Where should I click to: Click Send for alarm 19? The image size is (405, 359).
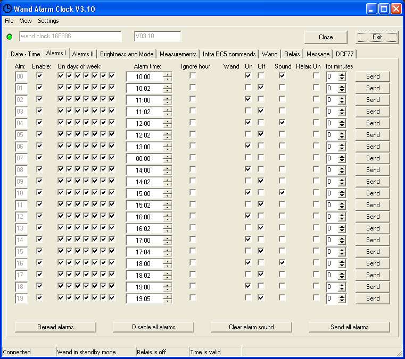click(373, 298)
